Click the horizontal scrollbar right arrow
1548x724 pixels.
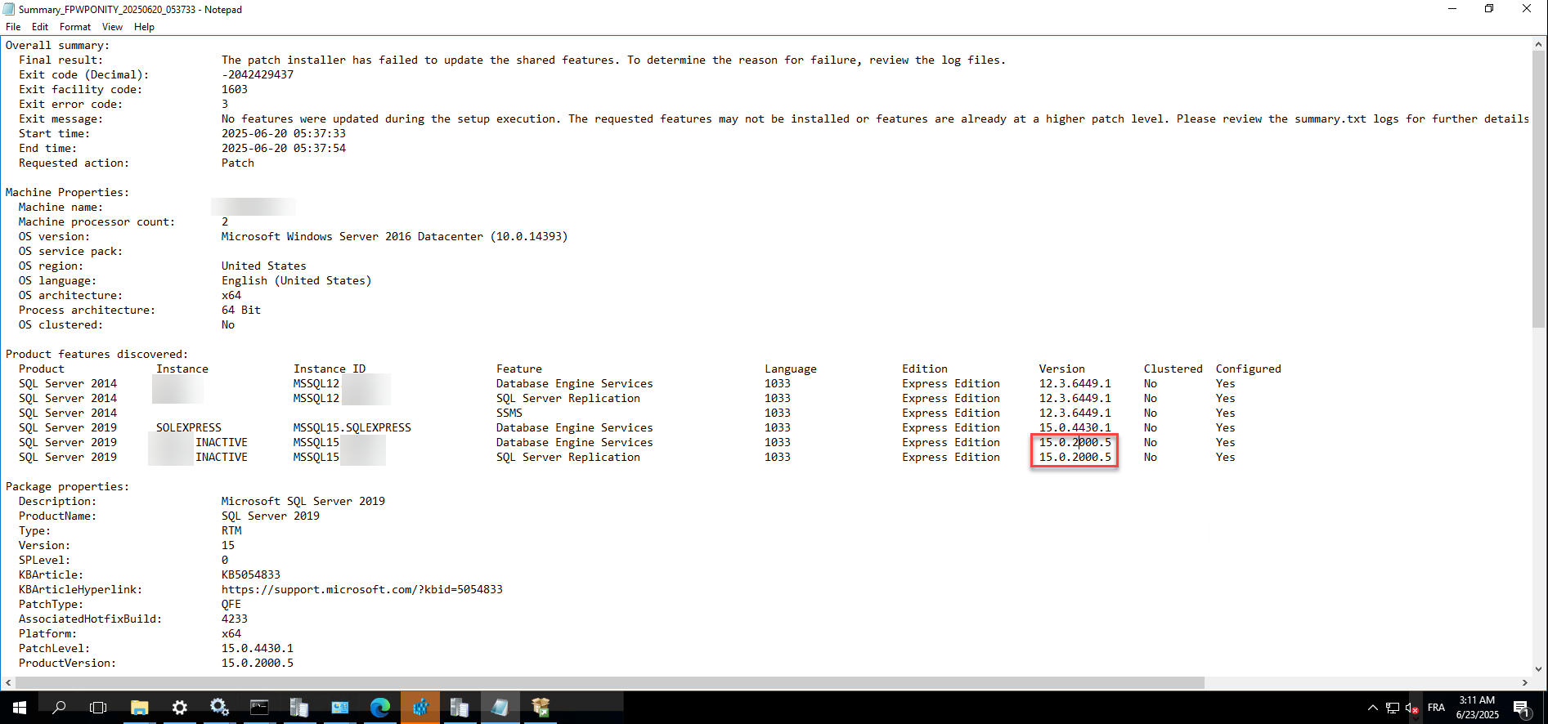(x=1524, y=682)
